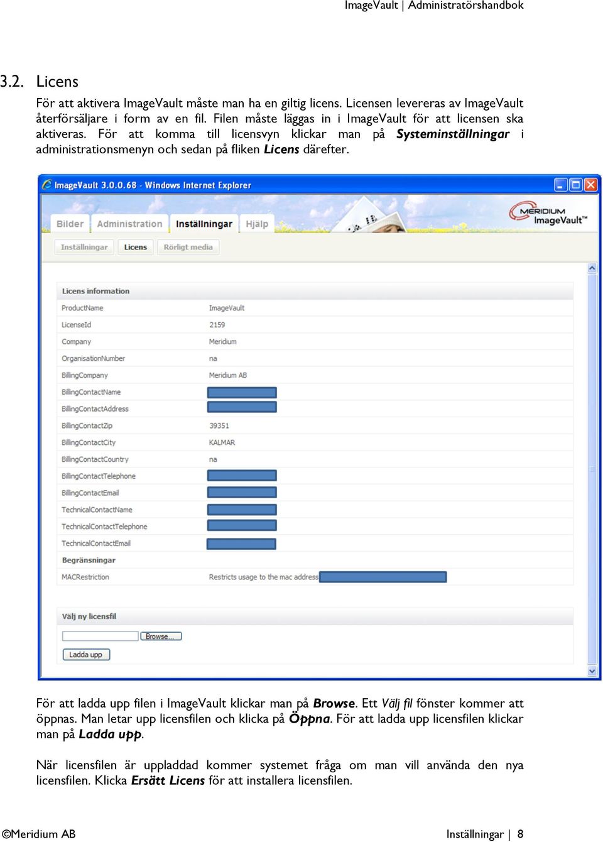Click the scrollbar up arrow
The height and width of the screenshot is (842, 603).
tap(592, 268)
